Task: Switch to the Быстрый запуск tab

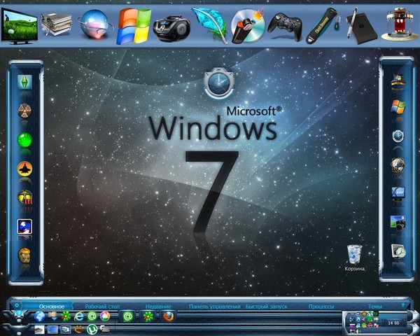Action: (266, 307)
